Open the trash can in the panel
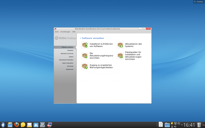The image size is (205, 128). (199, 125)
